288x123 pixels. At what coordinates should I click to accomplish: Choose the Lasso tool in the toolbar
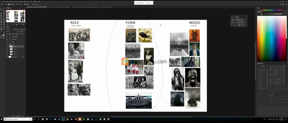[2, 11]
